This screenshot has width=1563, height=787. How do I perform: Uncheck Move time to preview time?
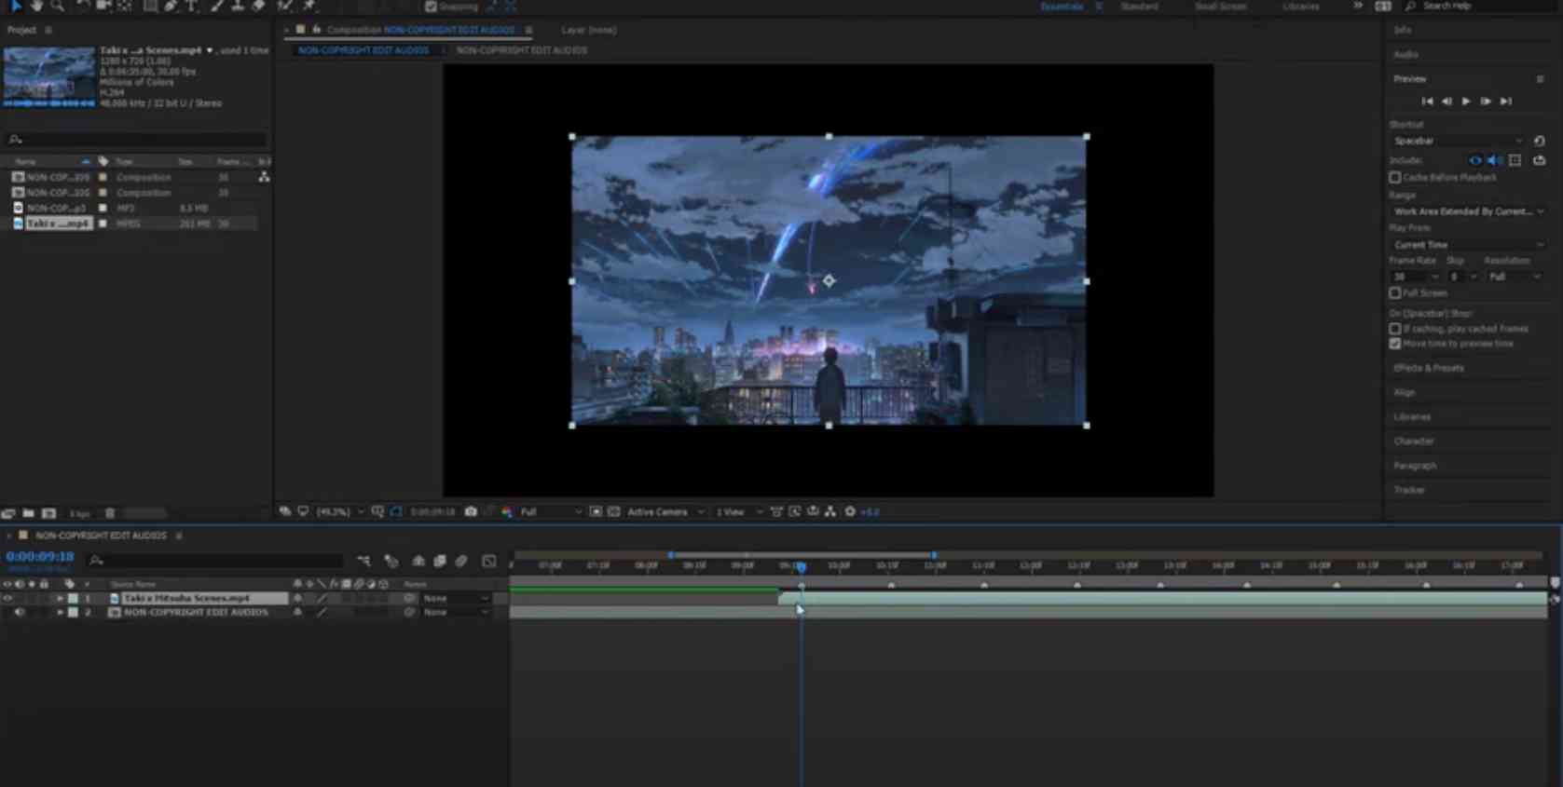(1395, 344)
